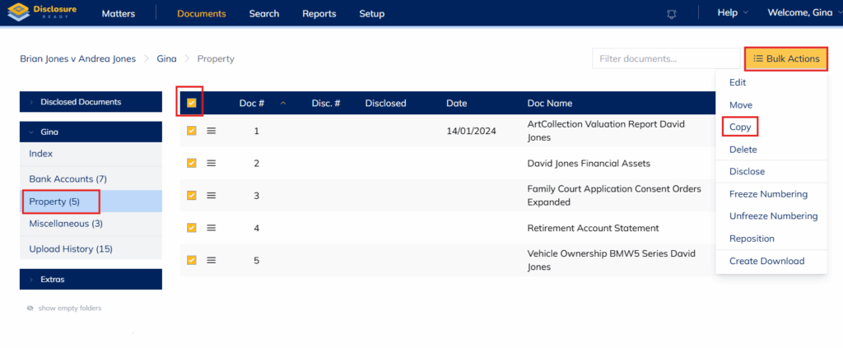Uncheck the Retirement Account Statement checkbox
Image resolution: width=843 pixels, height=348 pixels.
click(192, 228)
